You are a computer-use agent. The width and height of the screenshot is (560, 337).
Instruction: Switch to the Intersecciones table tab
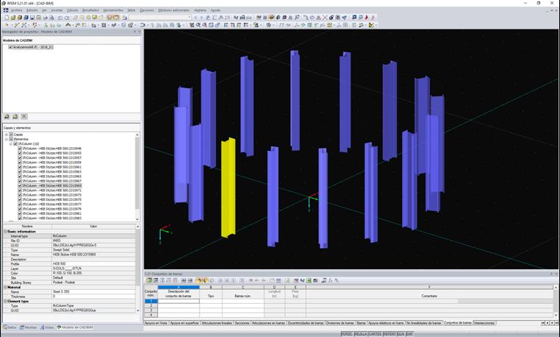click(485, 323)
